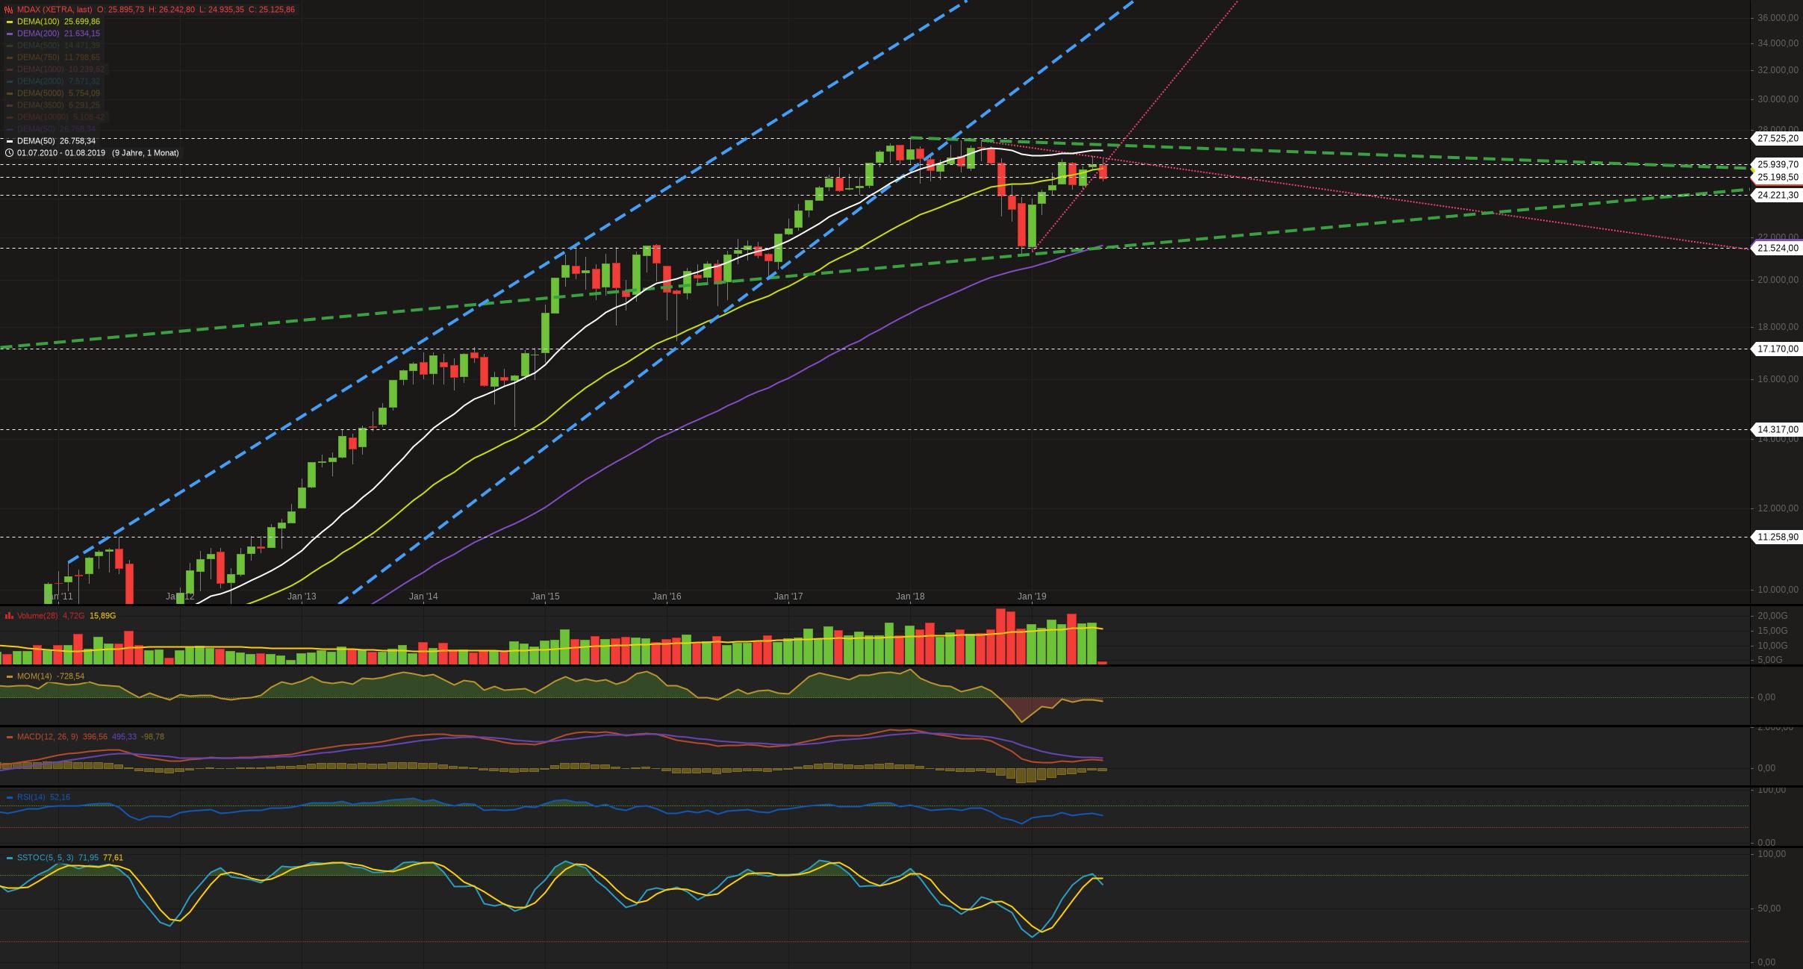Screen dimensions: 1803x969
Task: Click the clock icon beside date range
Action: [x=9, y=153]
